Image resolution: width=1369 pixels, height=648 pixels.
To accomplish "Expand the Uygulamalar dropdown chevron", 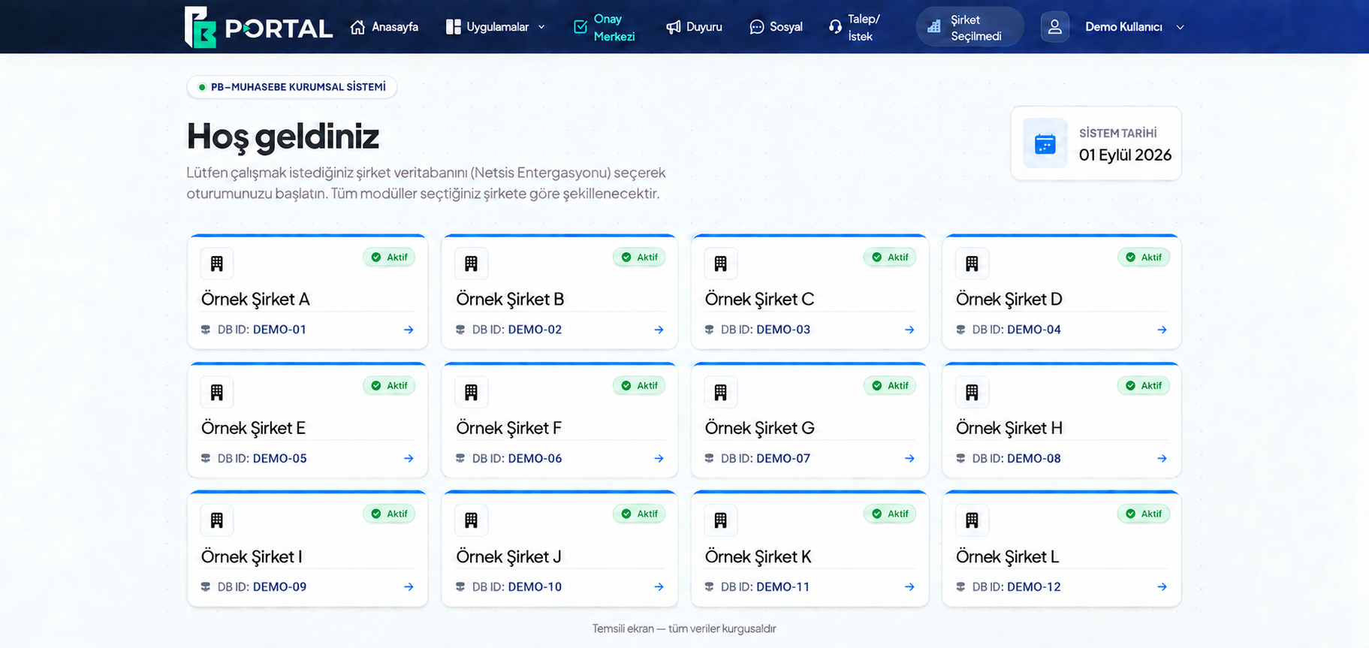I will pos(541,27).
